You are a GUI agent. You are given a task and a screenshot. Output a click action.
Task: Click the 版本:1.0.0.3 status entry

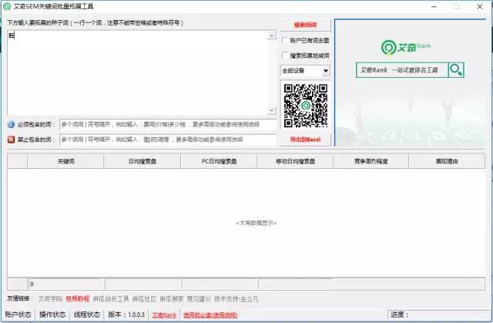coord(126,315)
